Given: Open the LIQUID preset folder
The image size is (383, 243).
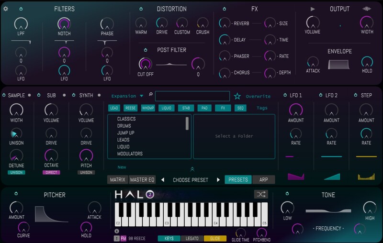Looking at the screenshot, I should (124, 147).
